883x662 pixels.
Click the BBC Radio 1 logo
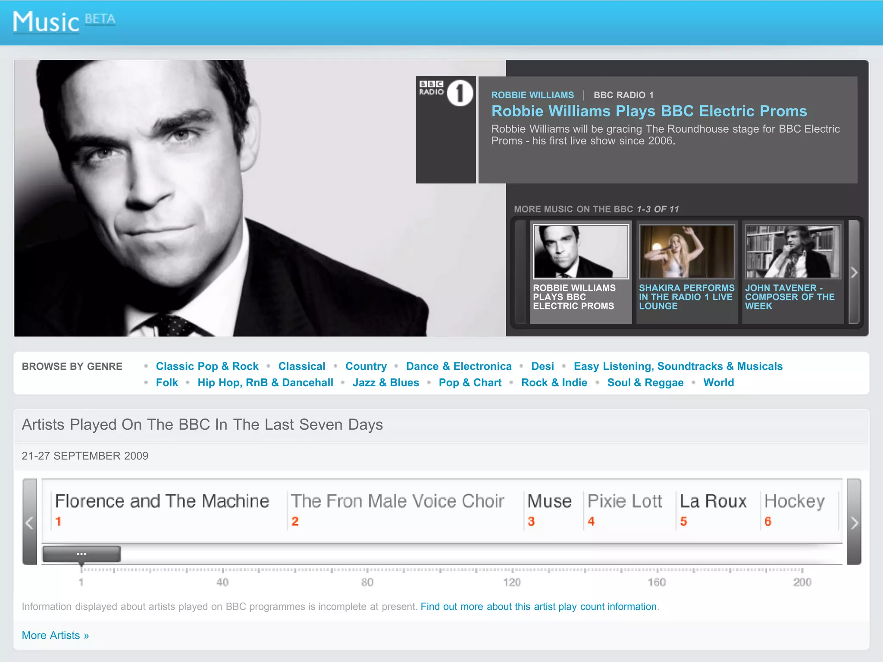[446, 93]
